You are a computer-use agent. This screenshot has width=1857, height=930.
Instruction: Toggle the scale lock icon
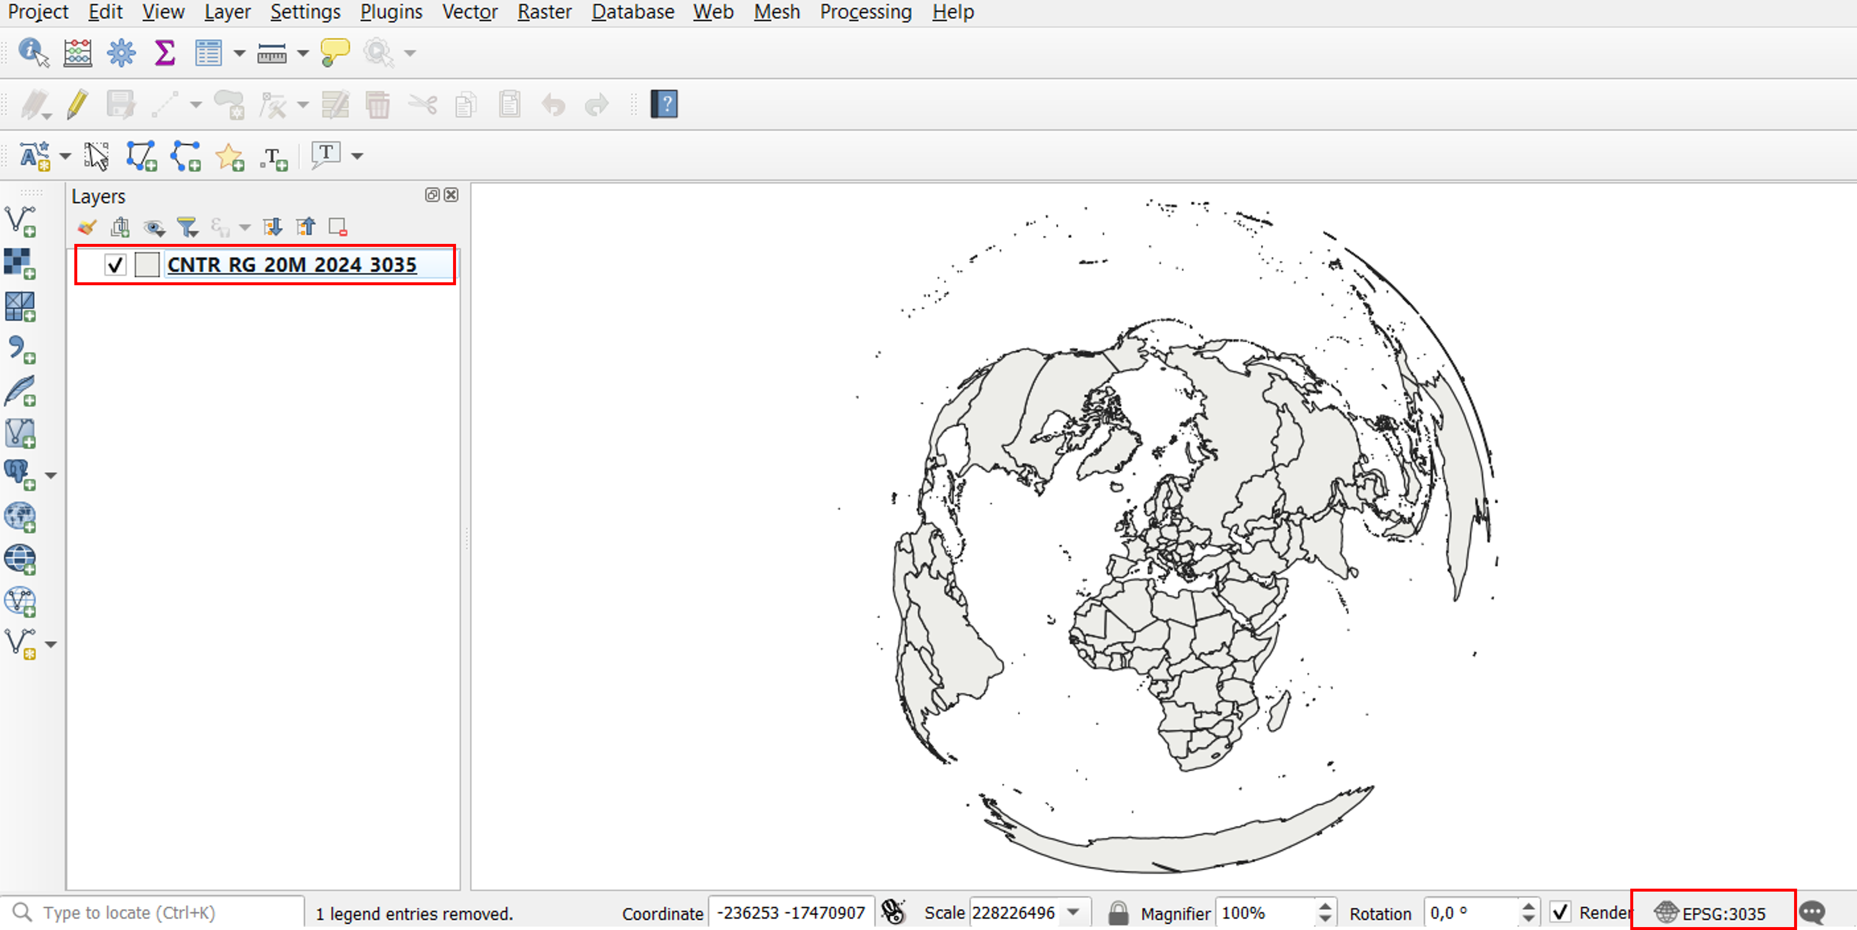coord(1117,913)
